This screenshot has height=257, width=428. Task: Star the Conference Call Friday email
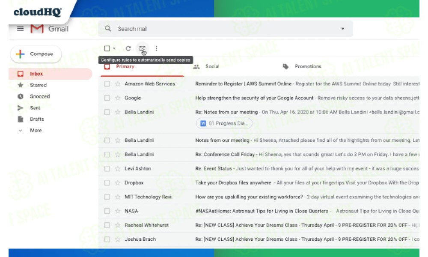tap(118, 155)
